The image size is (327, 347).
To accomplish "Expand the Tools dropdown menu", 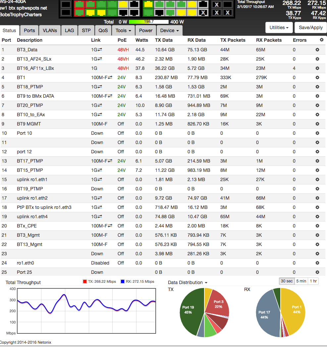I will click(123, 30).
